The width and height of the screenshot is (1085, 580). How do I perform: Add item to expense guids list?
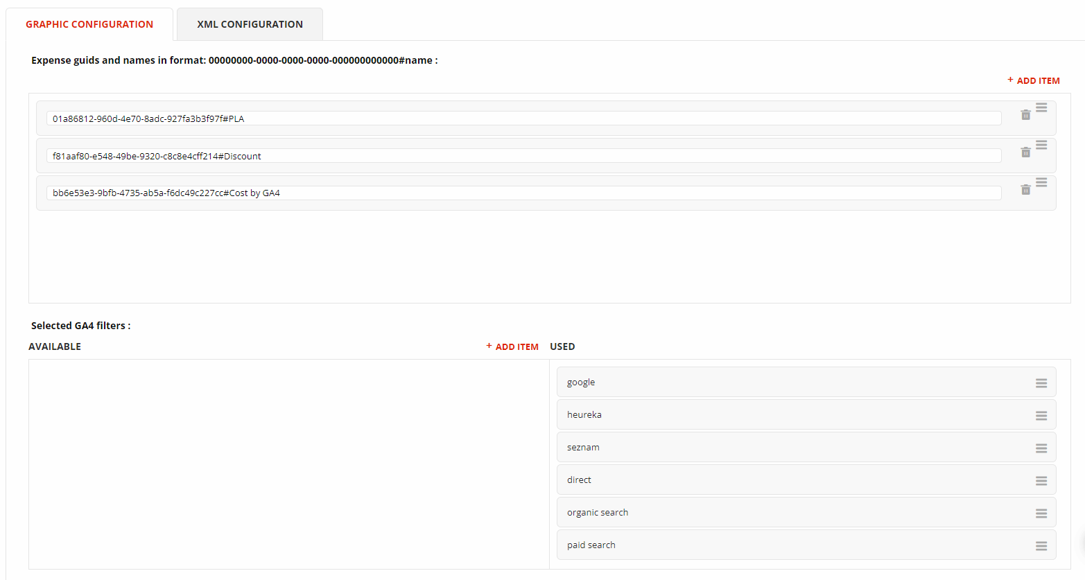point(1034,80)
